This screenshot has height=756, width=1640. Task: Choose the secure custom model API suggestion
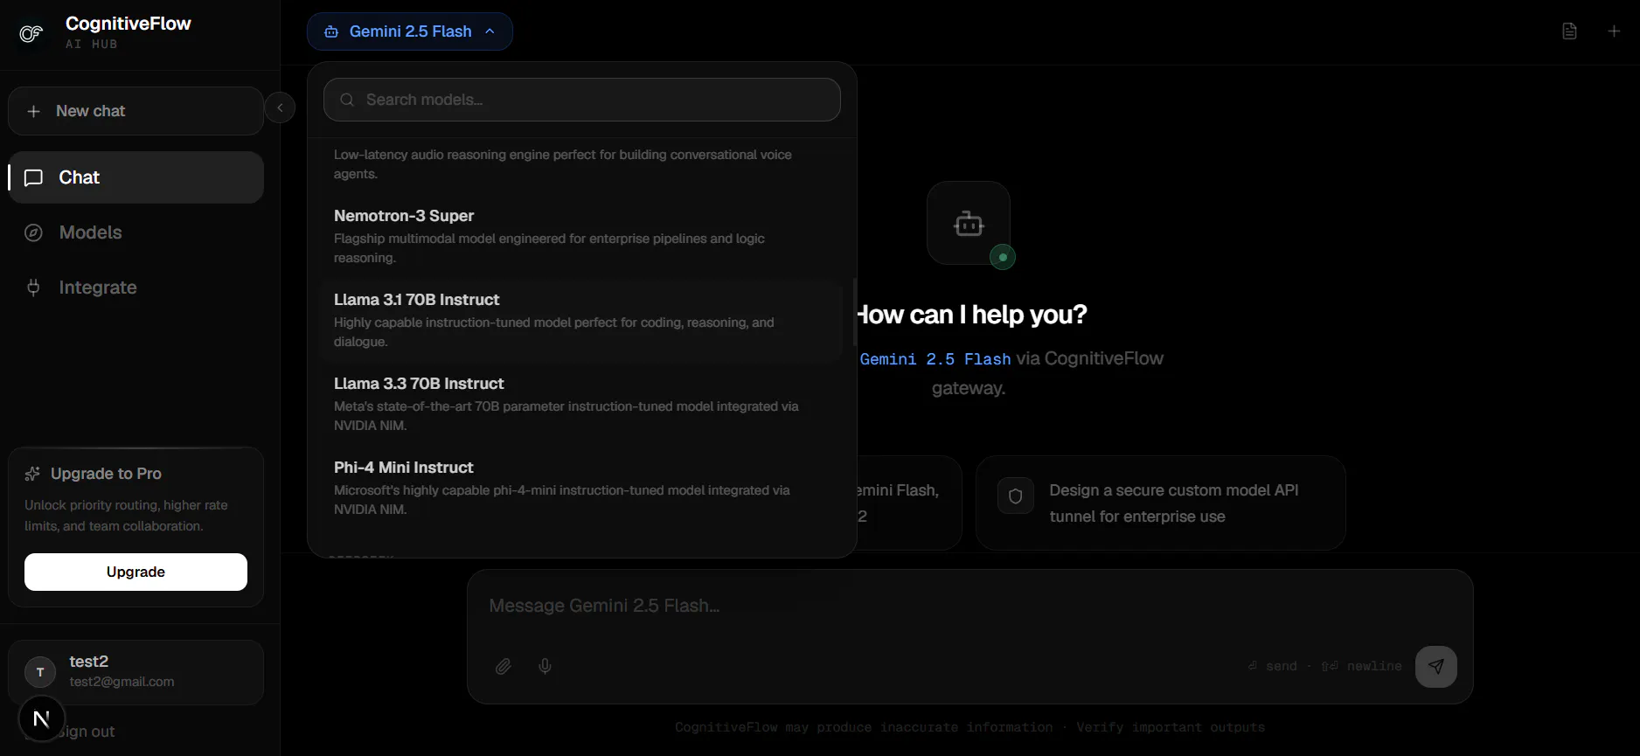pos(1160,503)
